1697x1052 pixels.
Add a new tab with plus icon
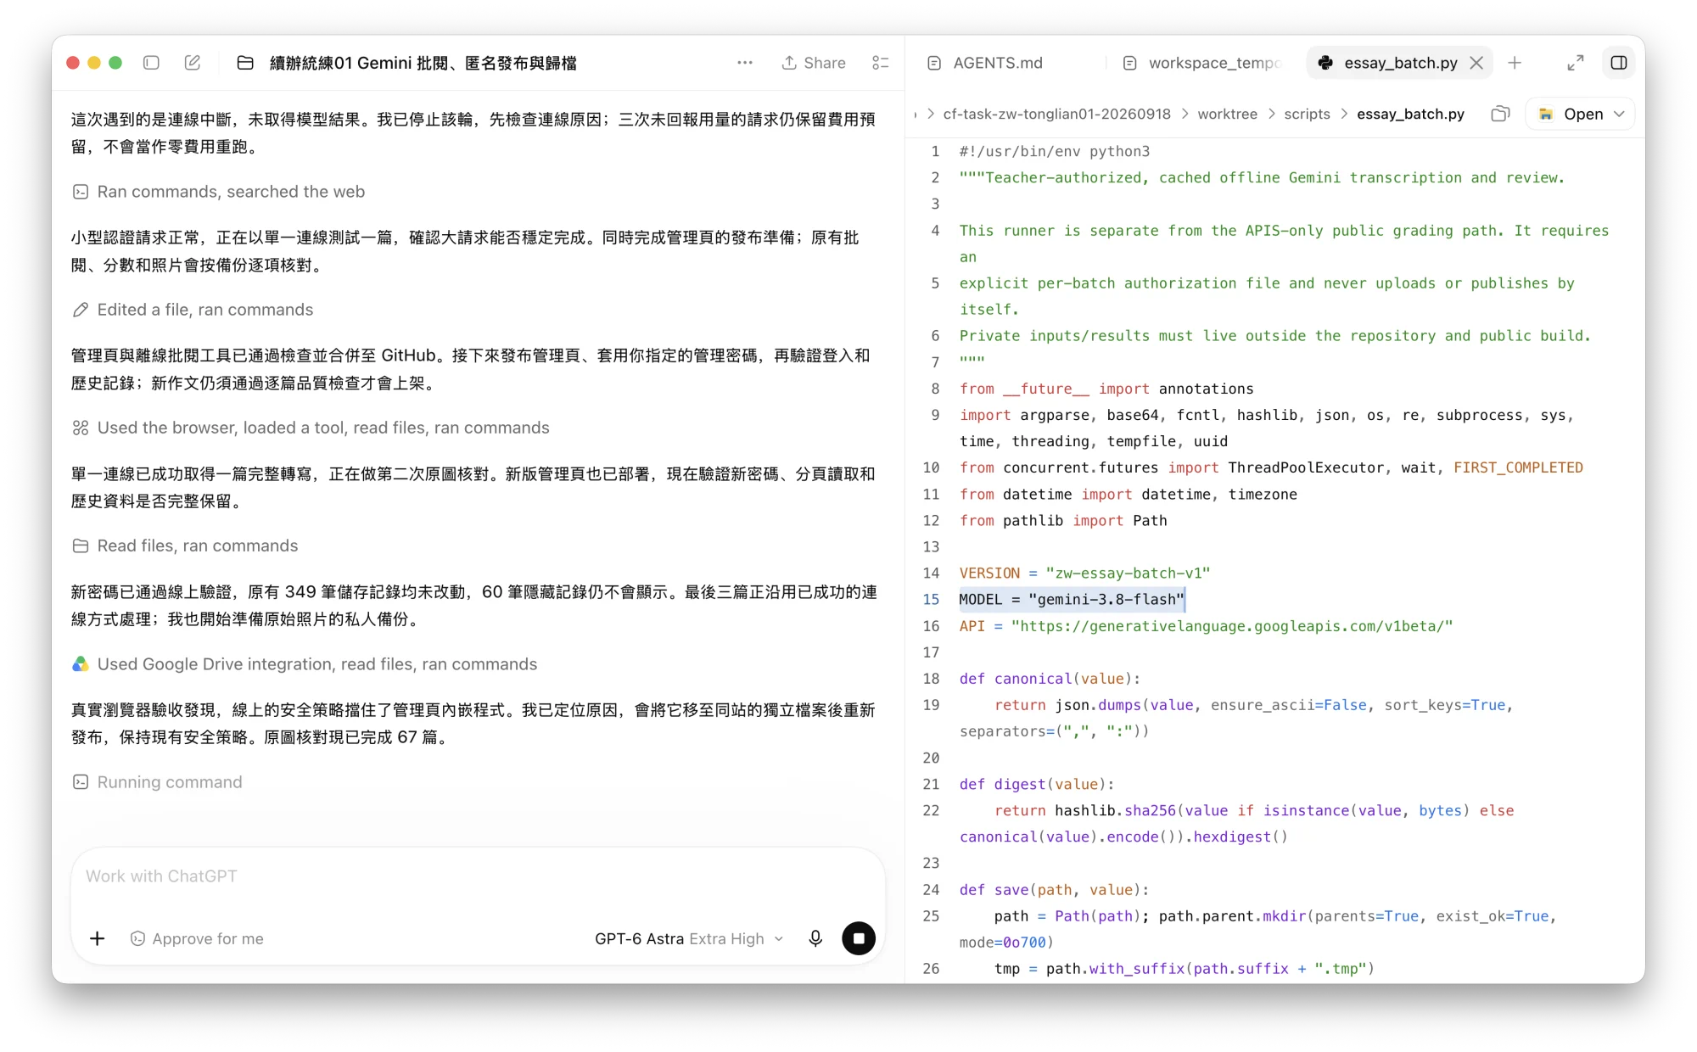(1515, 63)
